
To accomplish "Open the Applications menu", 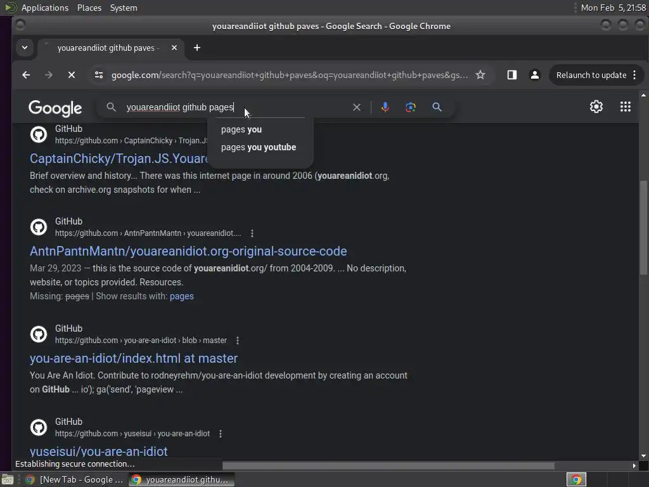I will tap(45, 8).
